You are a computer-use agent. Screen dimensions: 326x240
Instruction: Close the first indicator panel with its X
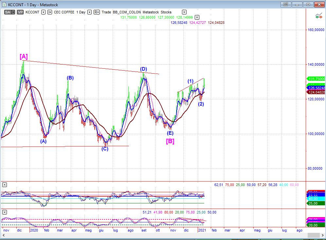[4, 185]
